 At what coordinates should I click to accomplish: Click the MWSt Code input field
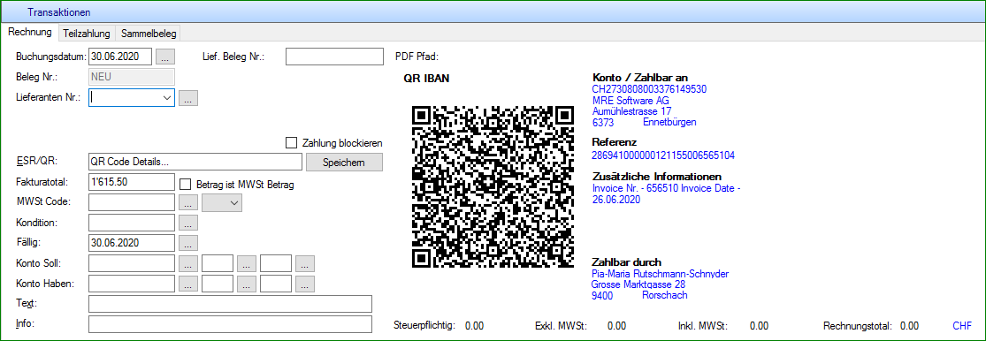coord(132,202)
